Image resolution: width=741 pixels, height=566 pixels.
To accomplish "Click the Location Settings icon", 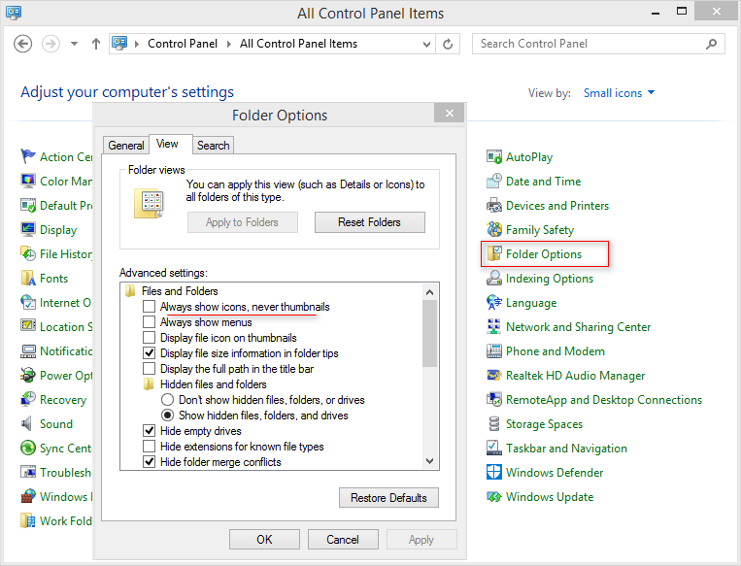I will click(x=28, y=326).
